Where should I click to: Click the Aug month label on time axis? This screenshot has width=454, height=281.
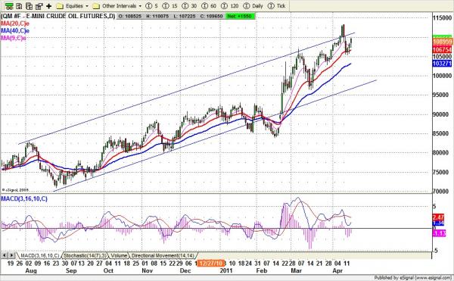[31, 271]
